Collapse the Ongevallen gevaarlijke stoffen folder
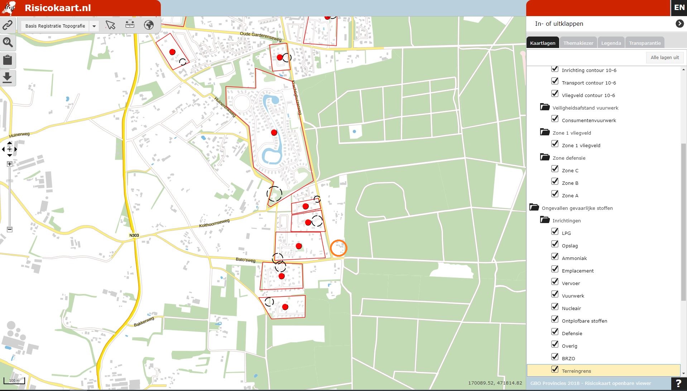Image resolution: width=687 pixels, height=391 pixels. coord(534,208)
